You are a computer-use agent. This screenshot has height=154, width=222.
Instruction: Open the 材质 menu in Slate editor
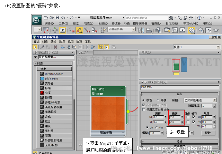(45, 42)
